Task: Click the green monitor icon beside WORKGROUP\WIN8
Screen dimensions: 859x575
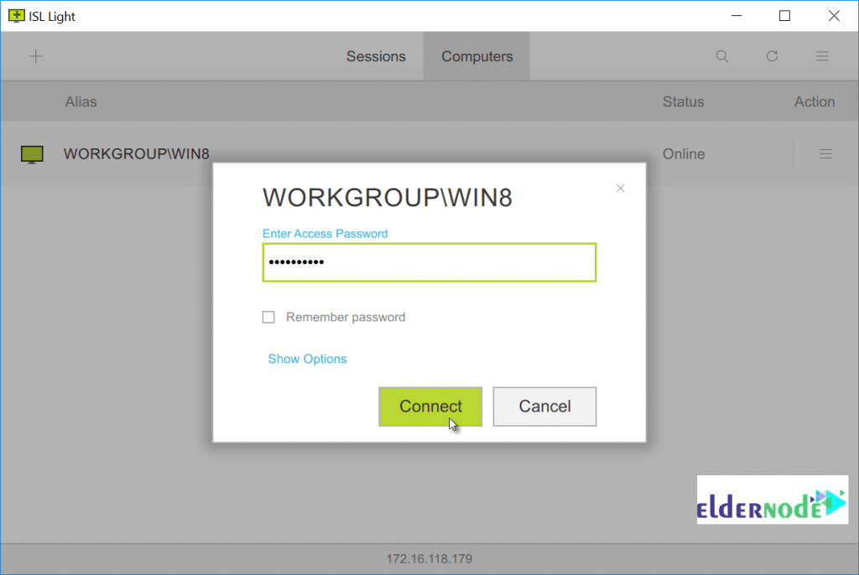Action: click(32, 154)
